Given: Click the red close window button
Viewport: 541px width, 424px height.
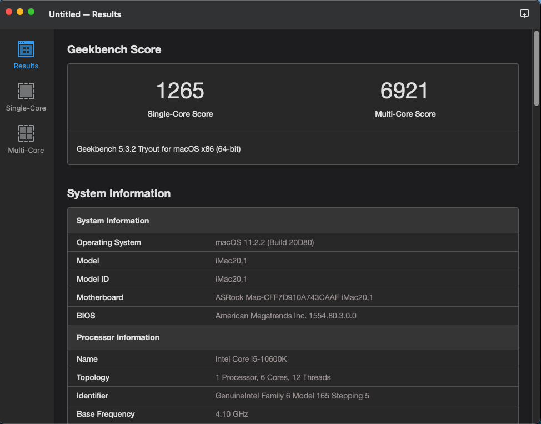Looking at the screenshot, I should click(9, 12).
